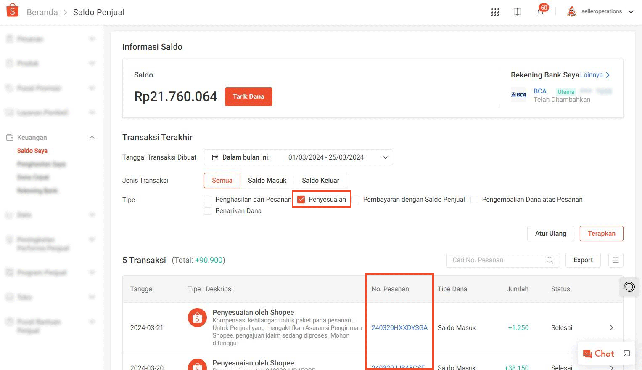
Task: Open order link 240320HXXDYSGA
Action: 399,328
